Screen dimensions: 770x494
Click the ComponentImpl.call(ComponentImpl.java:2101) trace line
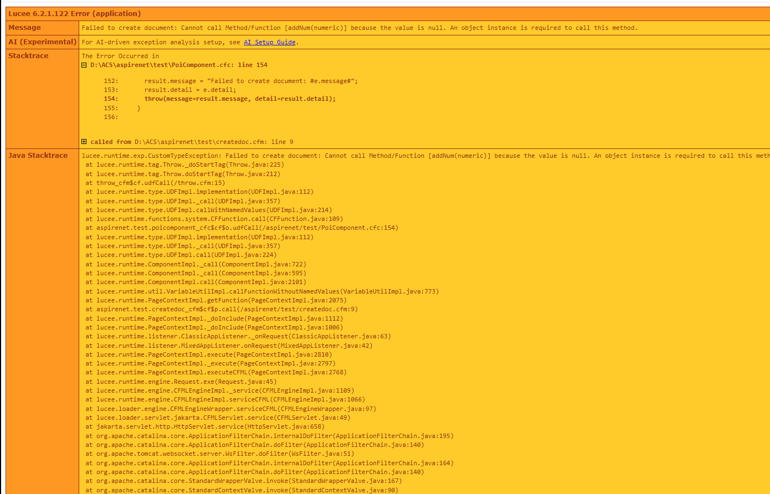pos(196,282)
